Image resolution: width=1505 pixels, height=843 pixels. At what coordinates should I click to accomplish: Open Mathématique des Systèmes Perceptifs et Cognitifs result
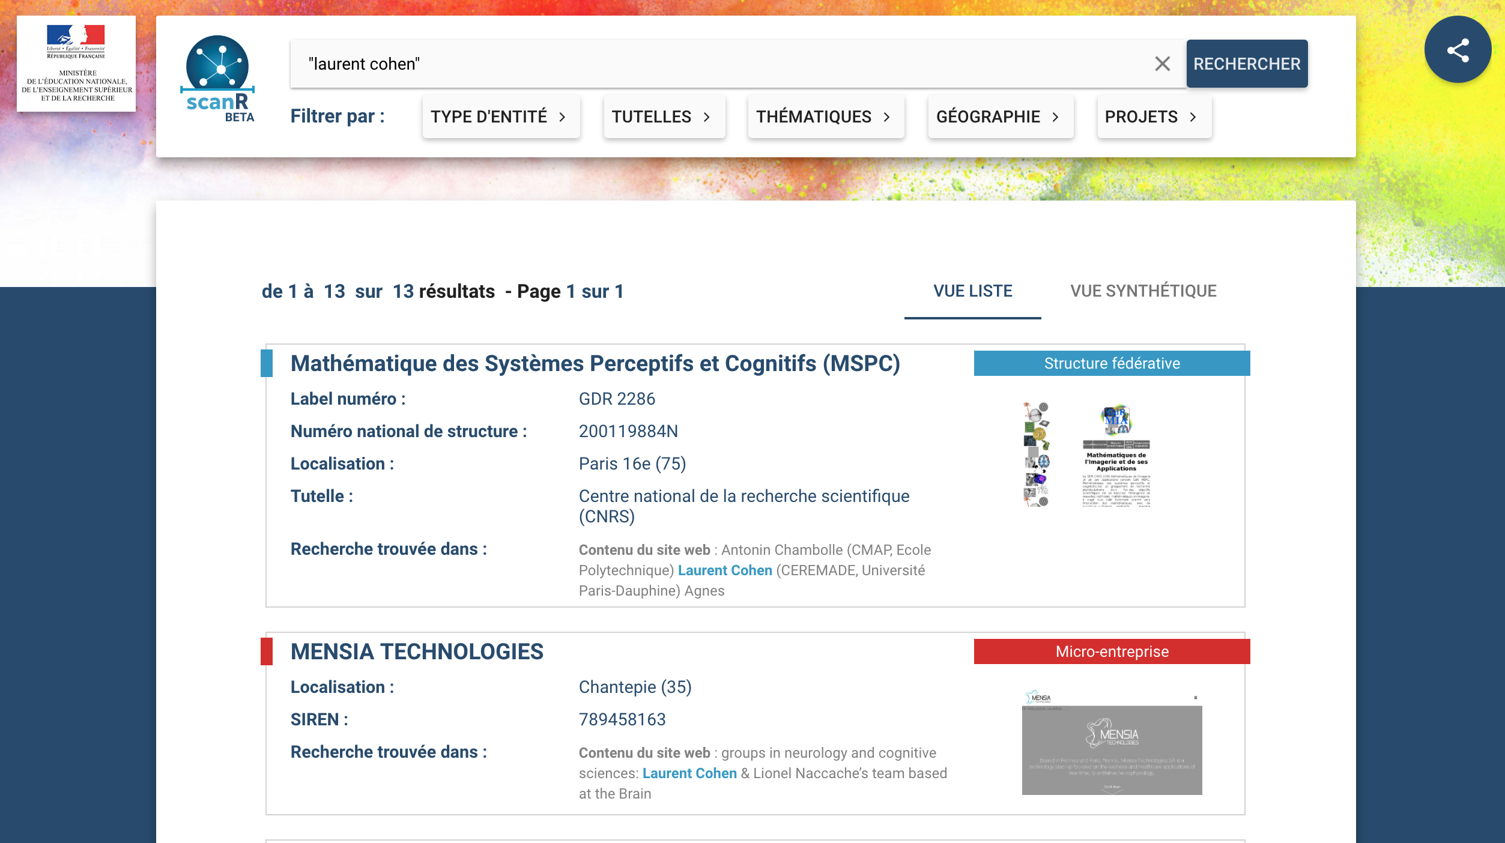[595, 364]
